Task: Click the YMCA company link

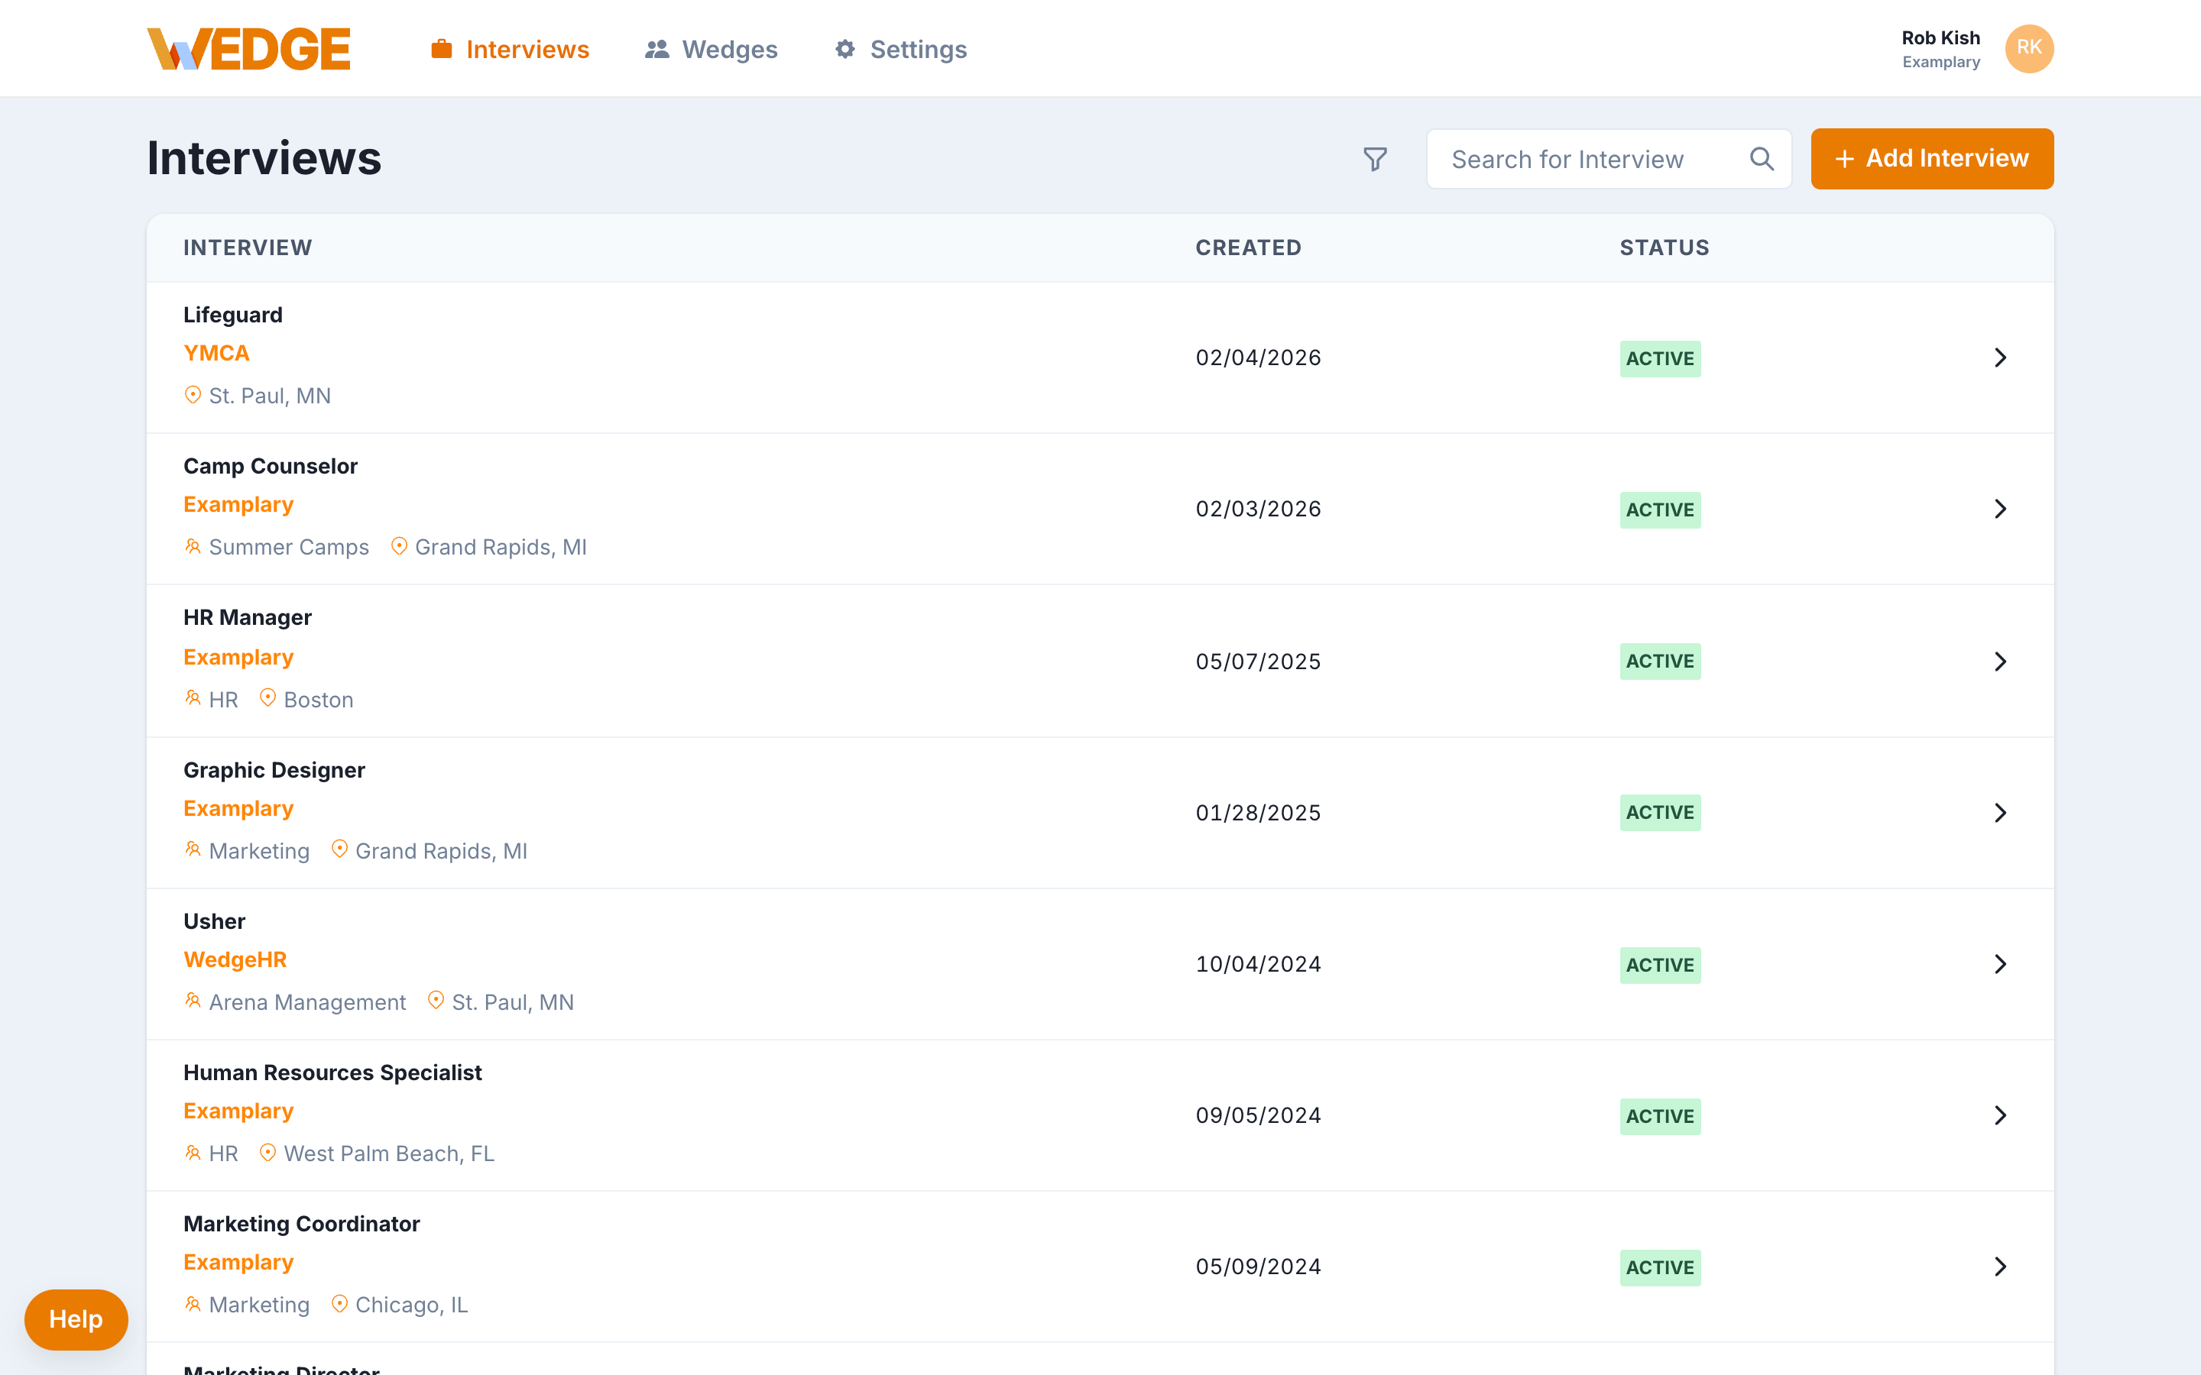Action: 216,353
